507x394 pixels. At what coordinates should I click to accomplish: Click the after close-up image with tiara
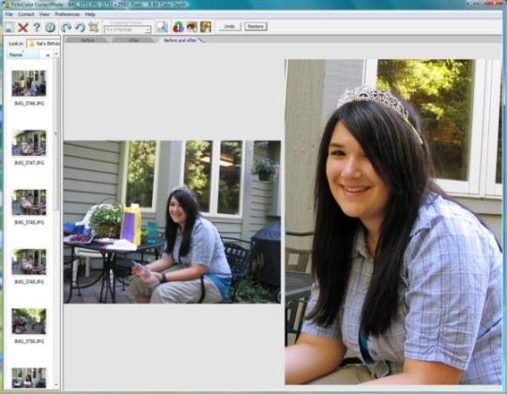(x=393, y=222)
